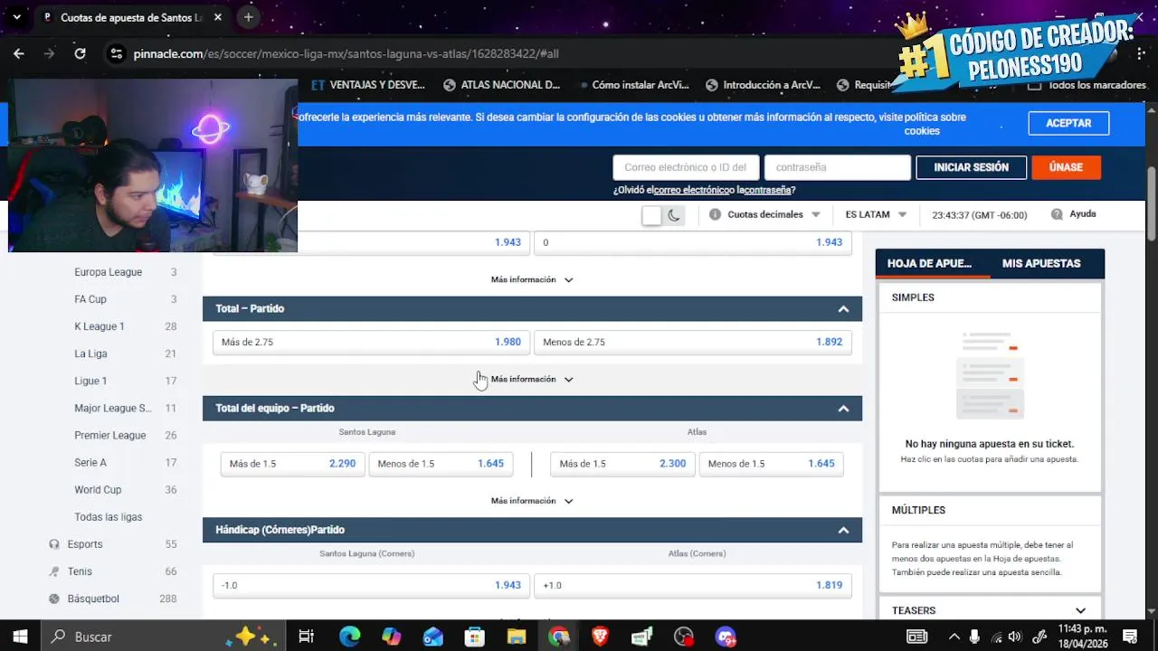
Task: Open the Windows notification center
Action: tap(1129, 637)
